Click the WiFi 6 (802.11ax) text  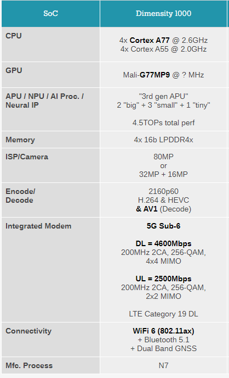[x=163, y=331]
